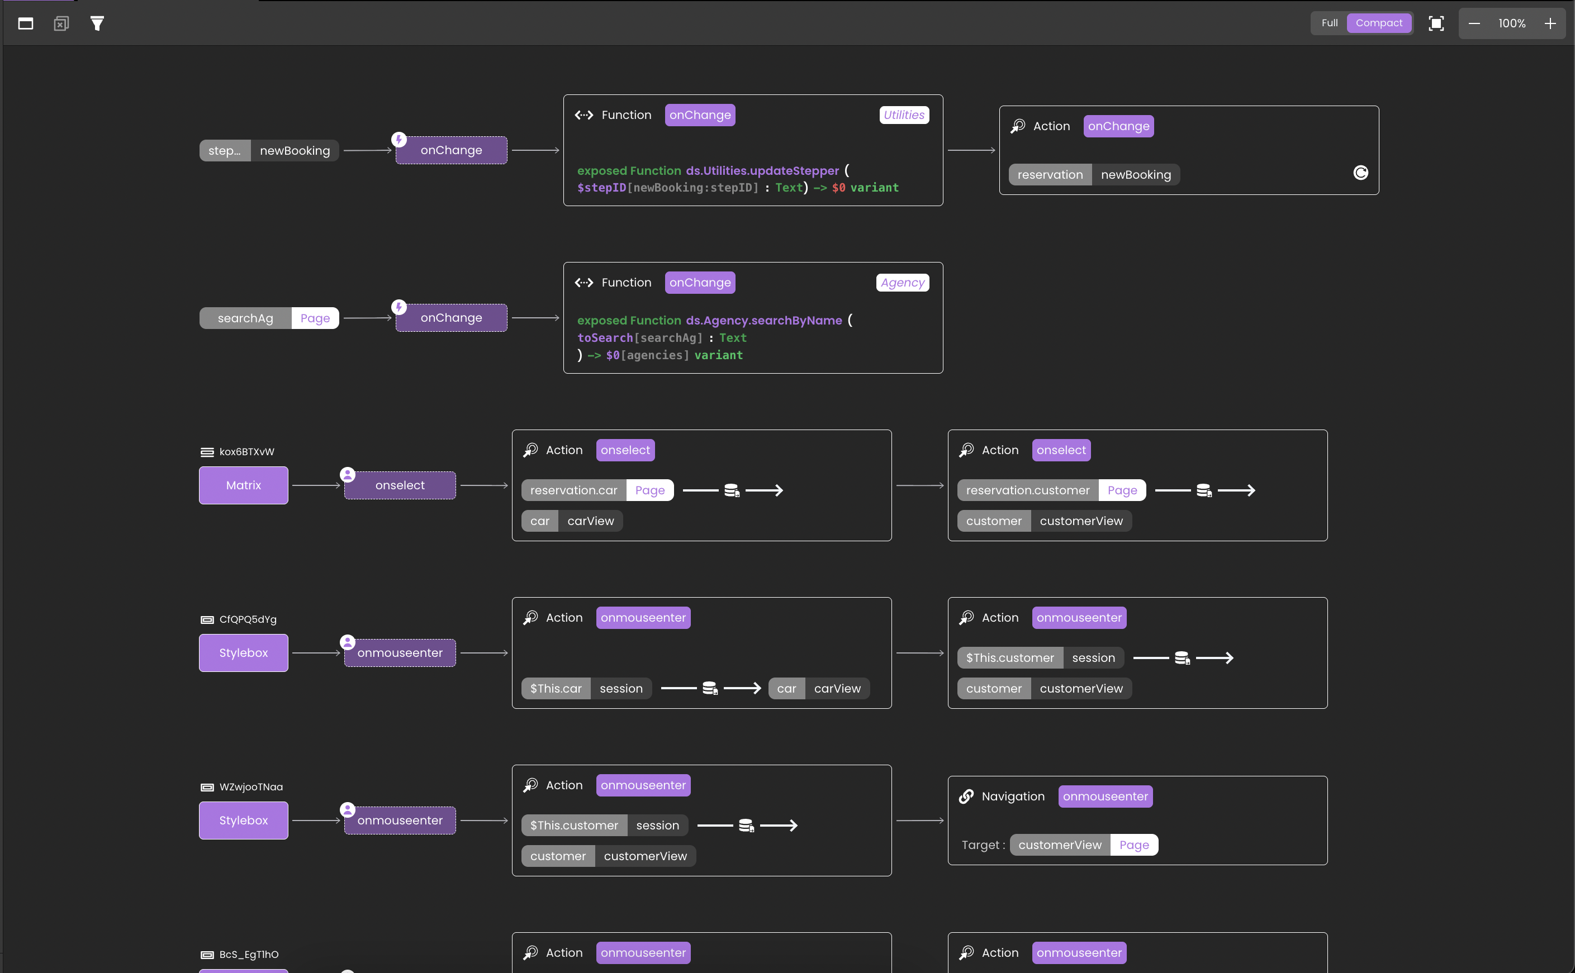
Task: Click refresh icon in reservation newBooking action
Action: 1360,173
